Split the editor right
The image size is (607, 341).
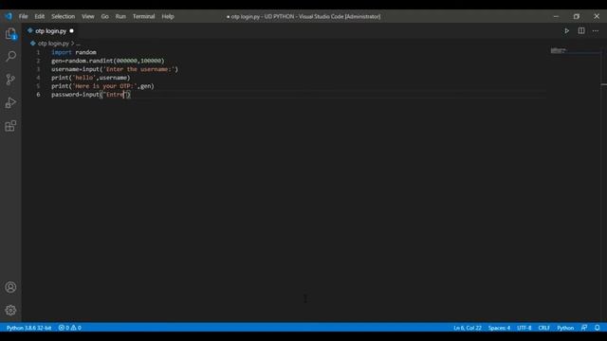pos(581,31)
